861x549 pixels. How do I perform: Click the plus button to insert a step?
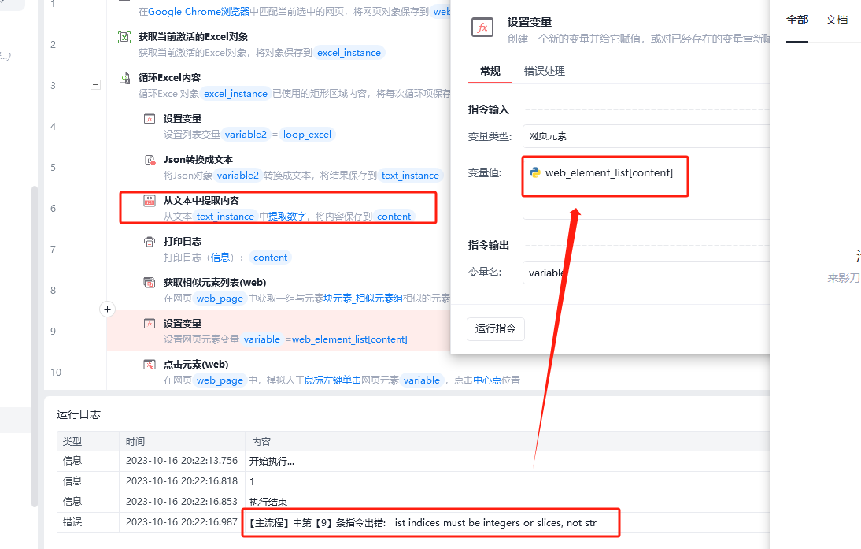[x=107, y=309]
